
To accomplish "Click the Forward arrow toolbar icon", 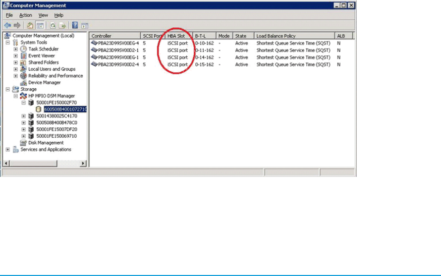I will point(17,26).
